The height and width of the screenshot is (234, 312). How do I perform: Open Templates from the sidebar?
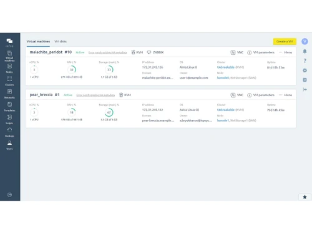pos(9,107)
